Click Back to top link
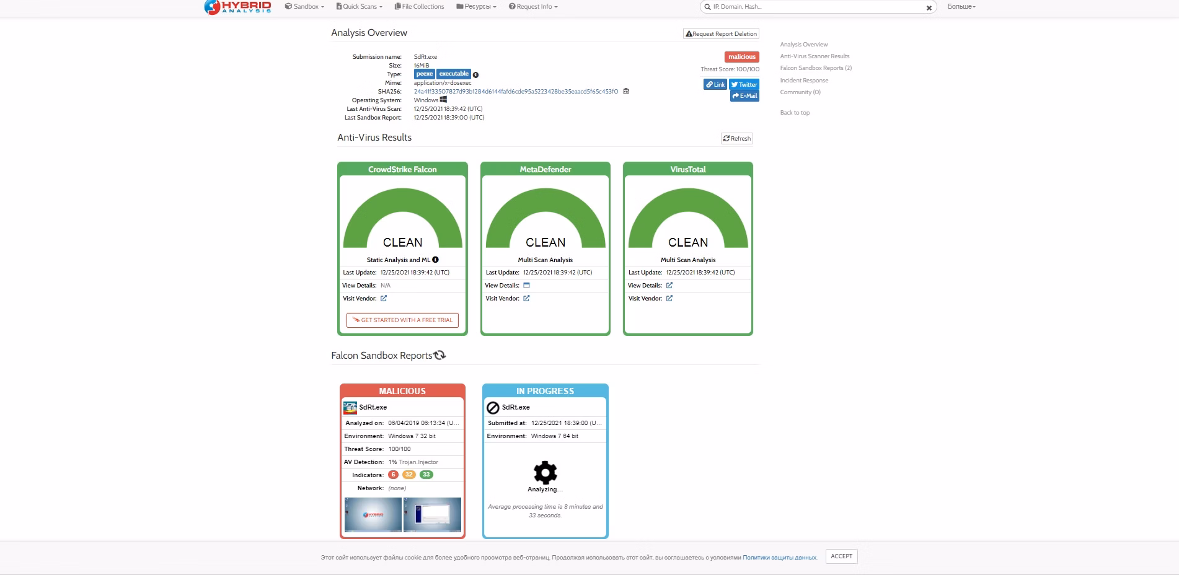 795,113
